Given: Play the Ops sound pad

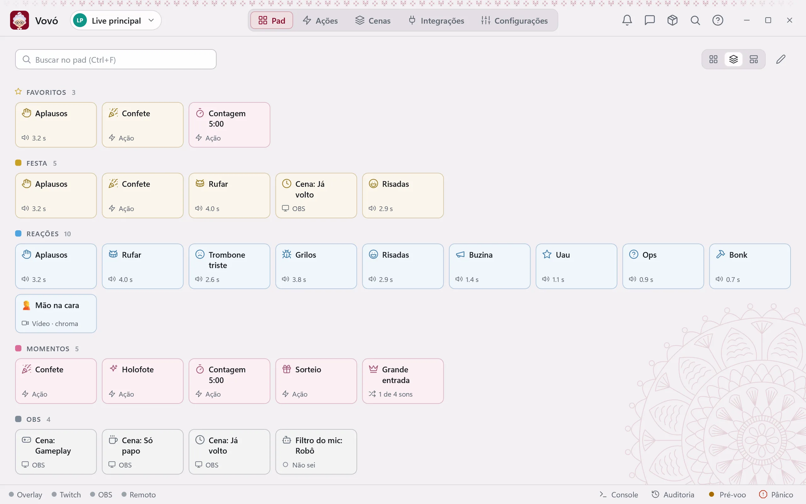Looking at the screenshot, I should point(663,266).
